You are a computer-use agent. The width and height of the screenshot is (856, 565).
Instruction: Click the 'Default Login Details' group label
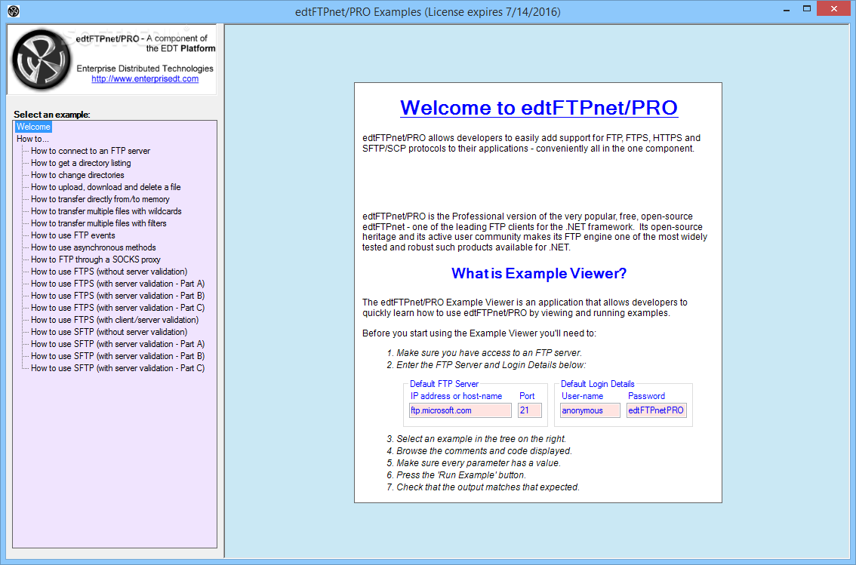[598, 384]
